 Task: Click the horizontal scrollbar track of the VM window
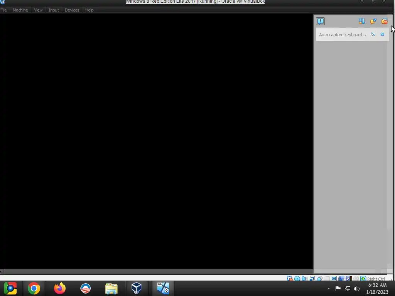[158, 272]
